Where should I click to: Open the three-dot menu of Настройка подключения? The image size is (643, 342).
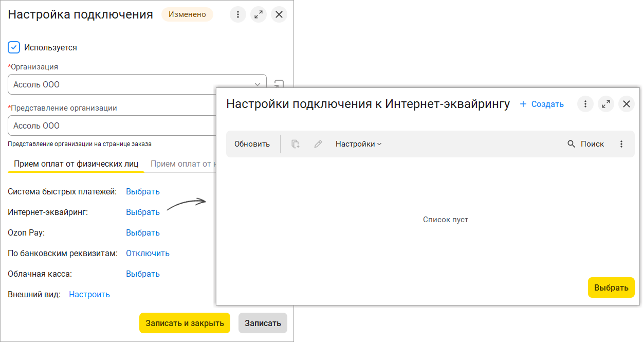[237, 14]
